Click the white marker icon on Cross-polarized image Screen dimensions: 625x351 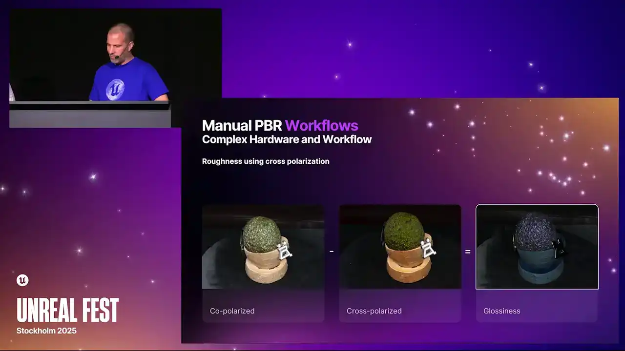click(x=428, y=248)
